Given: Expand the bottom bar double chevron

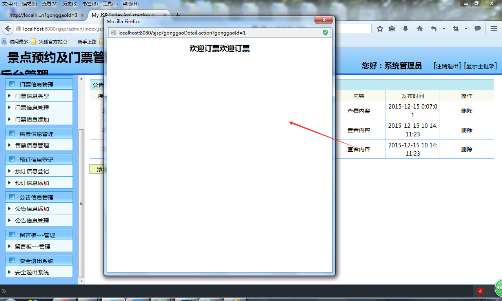Looking at the screenshot, I should pos(4,291).
